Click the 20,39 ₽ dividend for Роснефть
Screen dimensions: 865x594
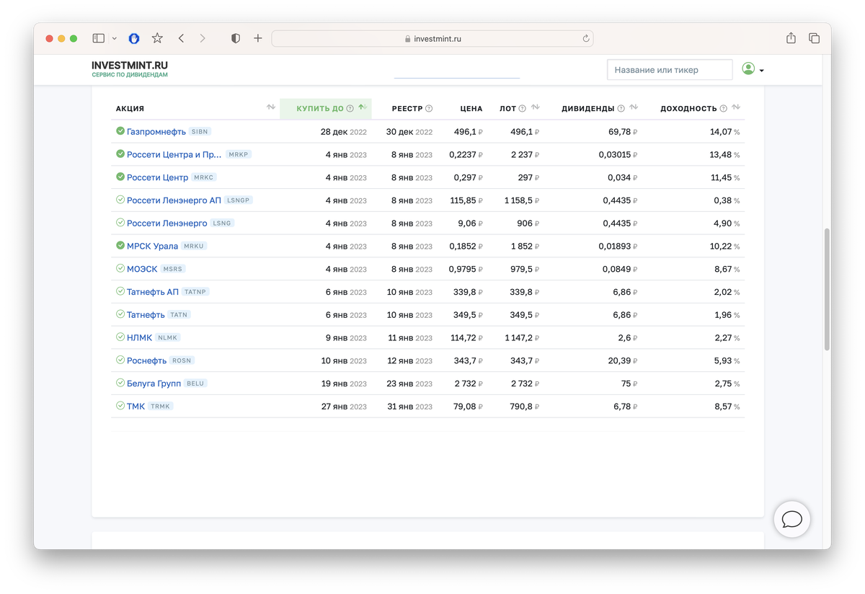623,361
